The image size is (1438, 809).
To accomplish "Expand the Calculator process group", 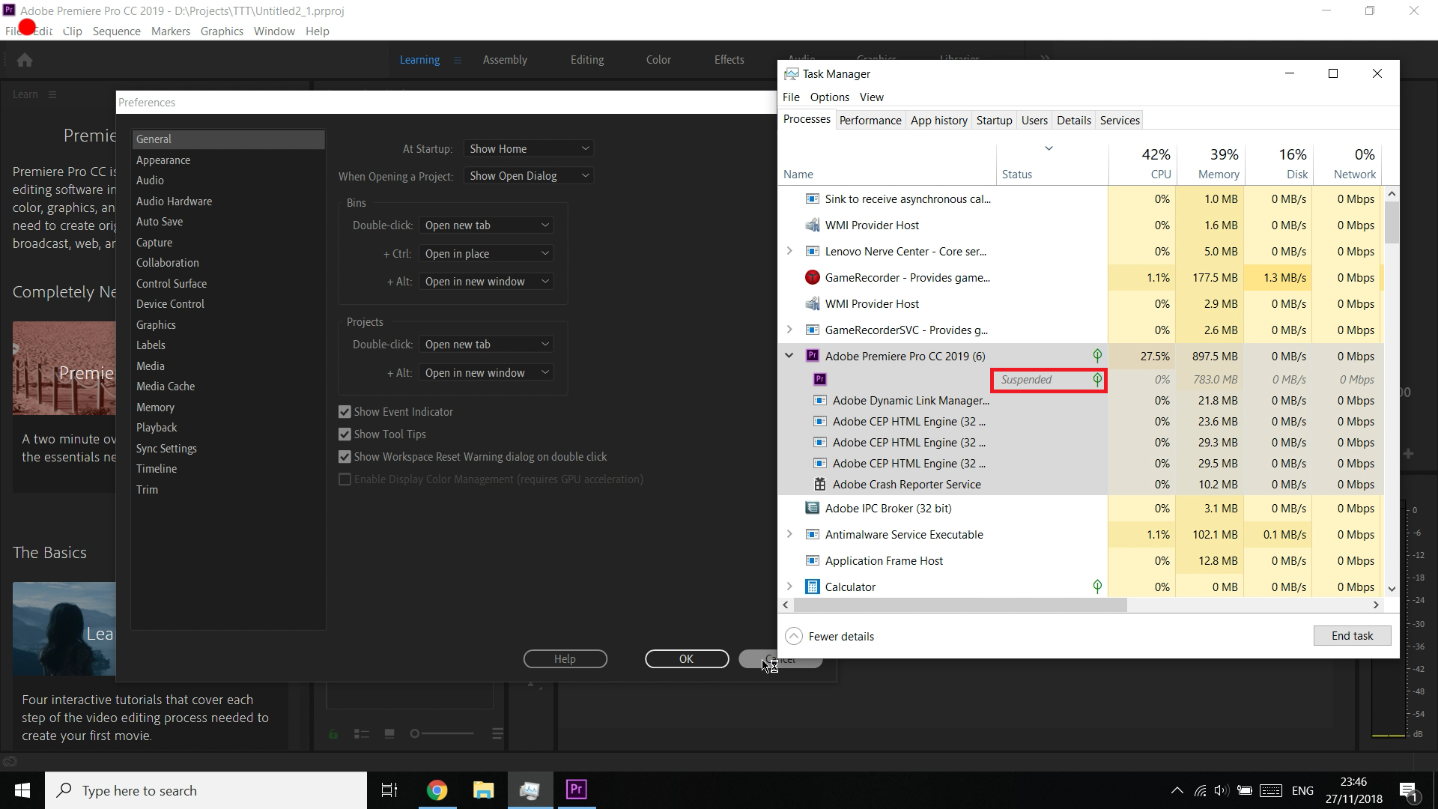I will coord(789,587).
